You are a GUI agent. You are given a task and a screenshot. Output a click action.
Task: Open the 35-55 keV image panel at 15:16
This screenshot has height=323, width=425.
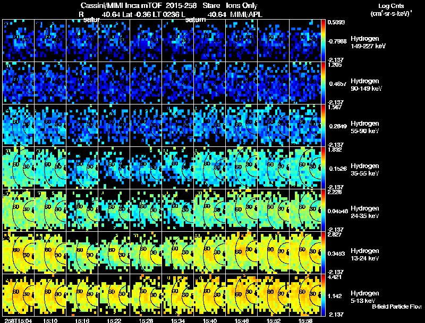(x=82, y=168)
